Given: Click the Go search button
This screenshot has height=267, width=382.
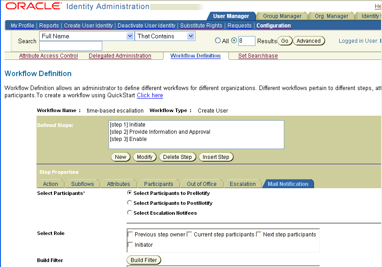Looking at the screenshot, I should coord(285,41).
